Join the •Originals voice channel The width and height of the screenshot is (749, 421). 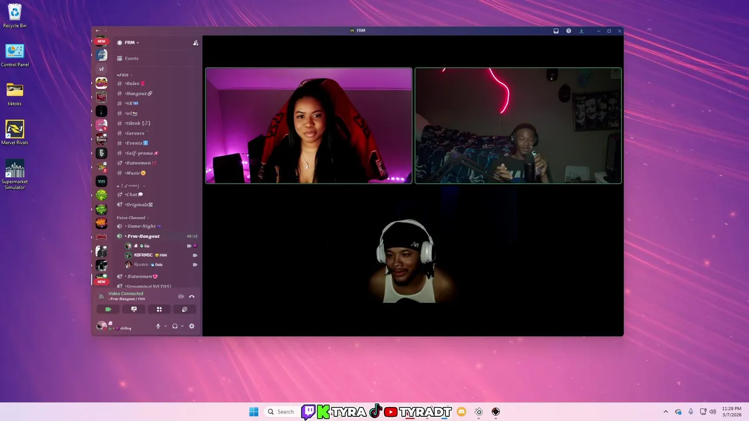[x=157, y=205]
